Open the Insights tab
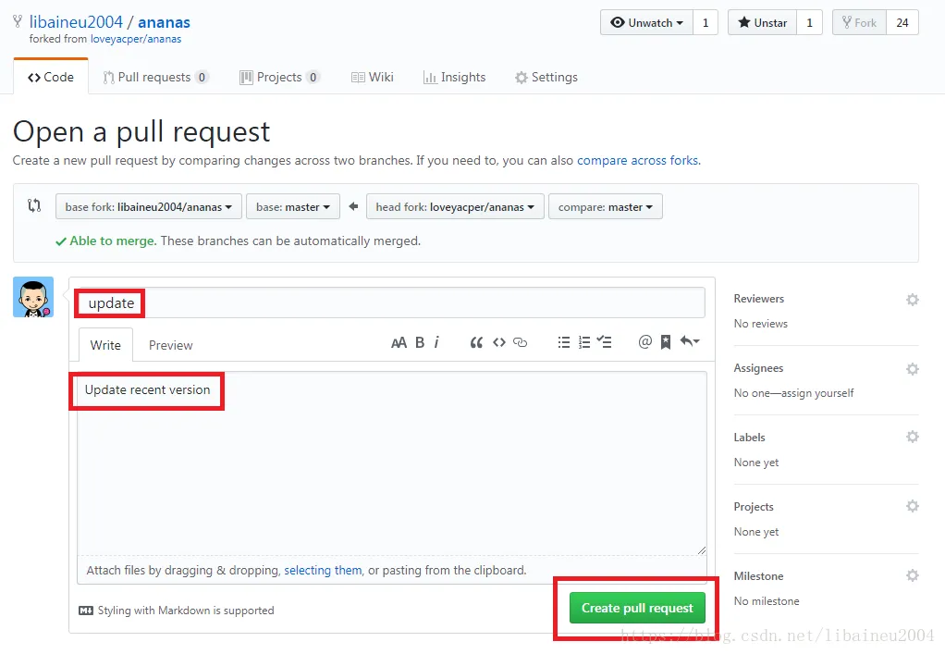Screen dimensions: 945x654 tap(454, 77)
